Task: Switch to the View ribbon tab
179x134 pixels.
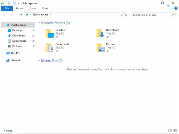Action: 45,8
